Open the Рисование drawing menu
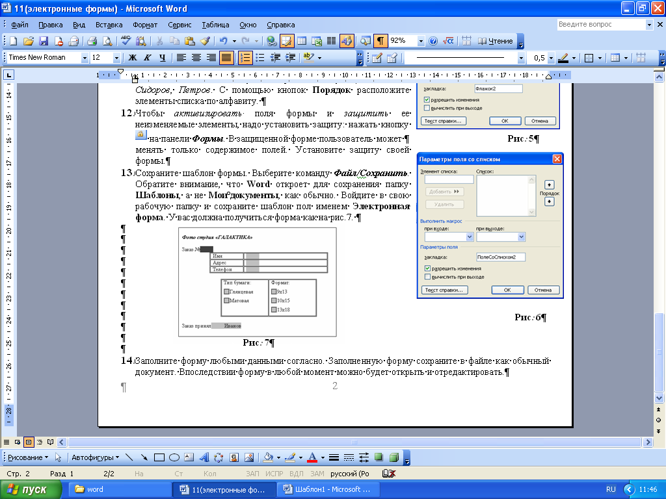666x499 pixels. [28, 457]
